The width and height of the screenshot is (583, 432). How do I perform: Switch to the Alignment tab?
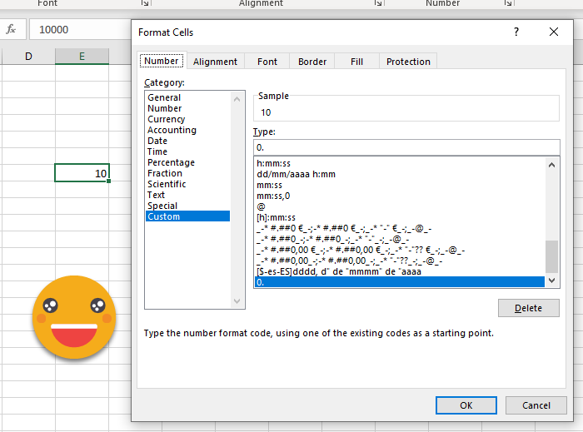215,62
